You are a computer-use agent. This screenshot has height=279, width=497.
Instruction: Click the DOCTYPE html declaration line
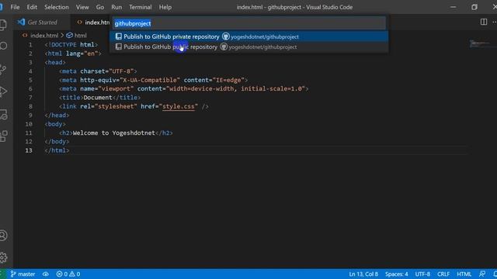[x=71, y=45]
